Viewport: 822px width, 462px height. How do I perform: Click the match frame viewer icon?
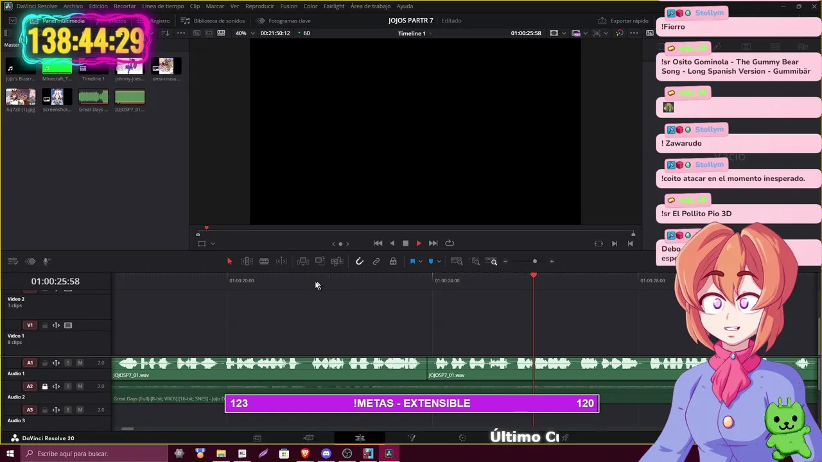click(x=599, y=243)
